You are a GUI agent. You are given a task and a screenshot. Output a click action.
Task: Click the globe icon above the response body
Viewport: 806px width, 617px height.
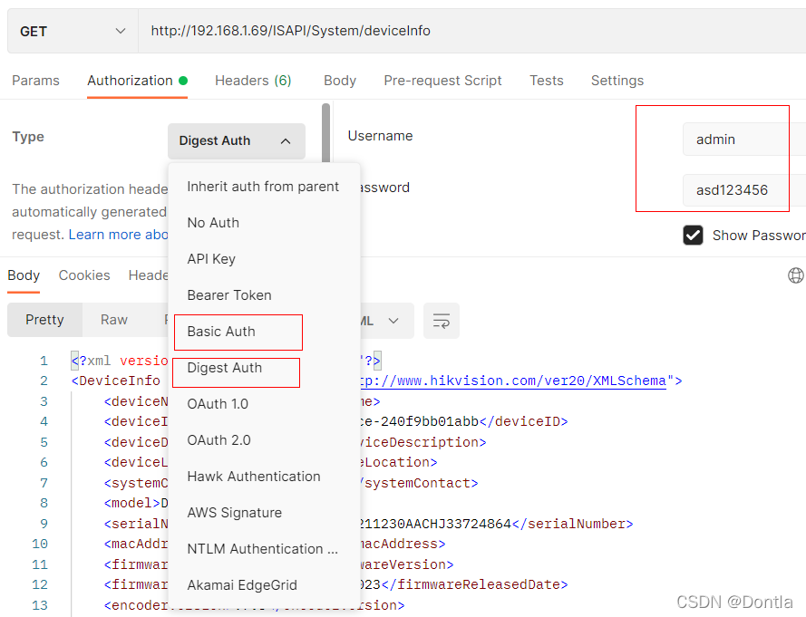(x=795, y=275)
